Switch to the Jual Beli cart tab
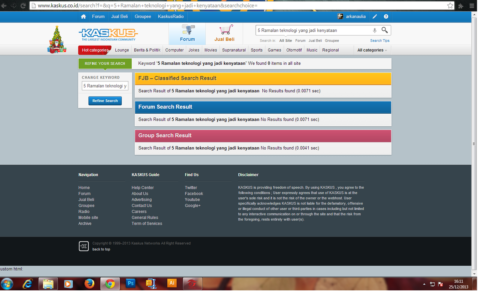 click(x=225, y=34)
